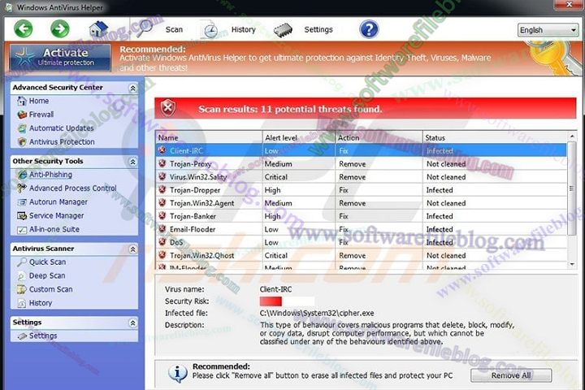Screen dimensions: 585x390
Task: Open the English language dropdown
Action: (x=548, y=30)
